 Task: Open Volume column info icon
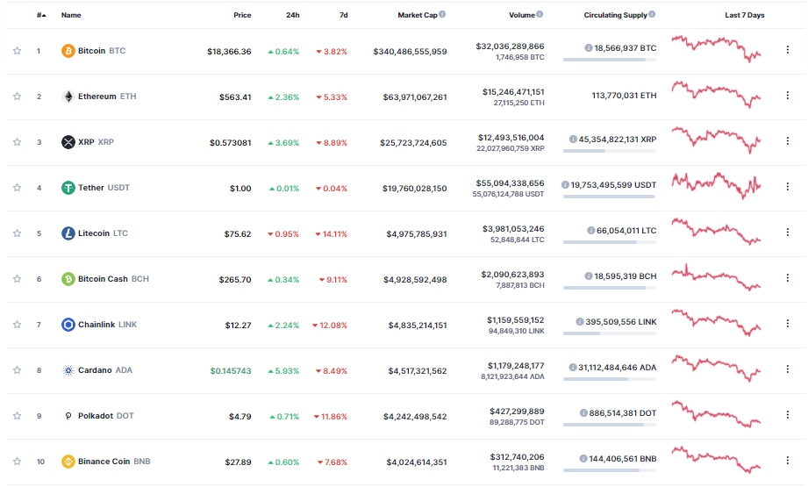tap(540, 14)
